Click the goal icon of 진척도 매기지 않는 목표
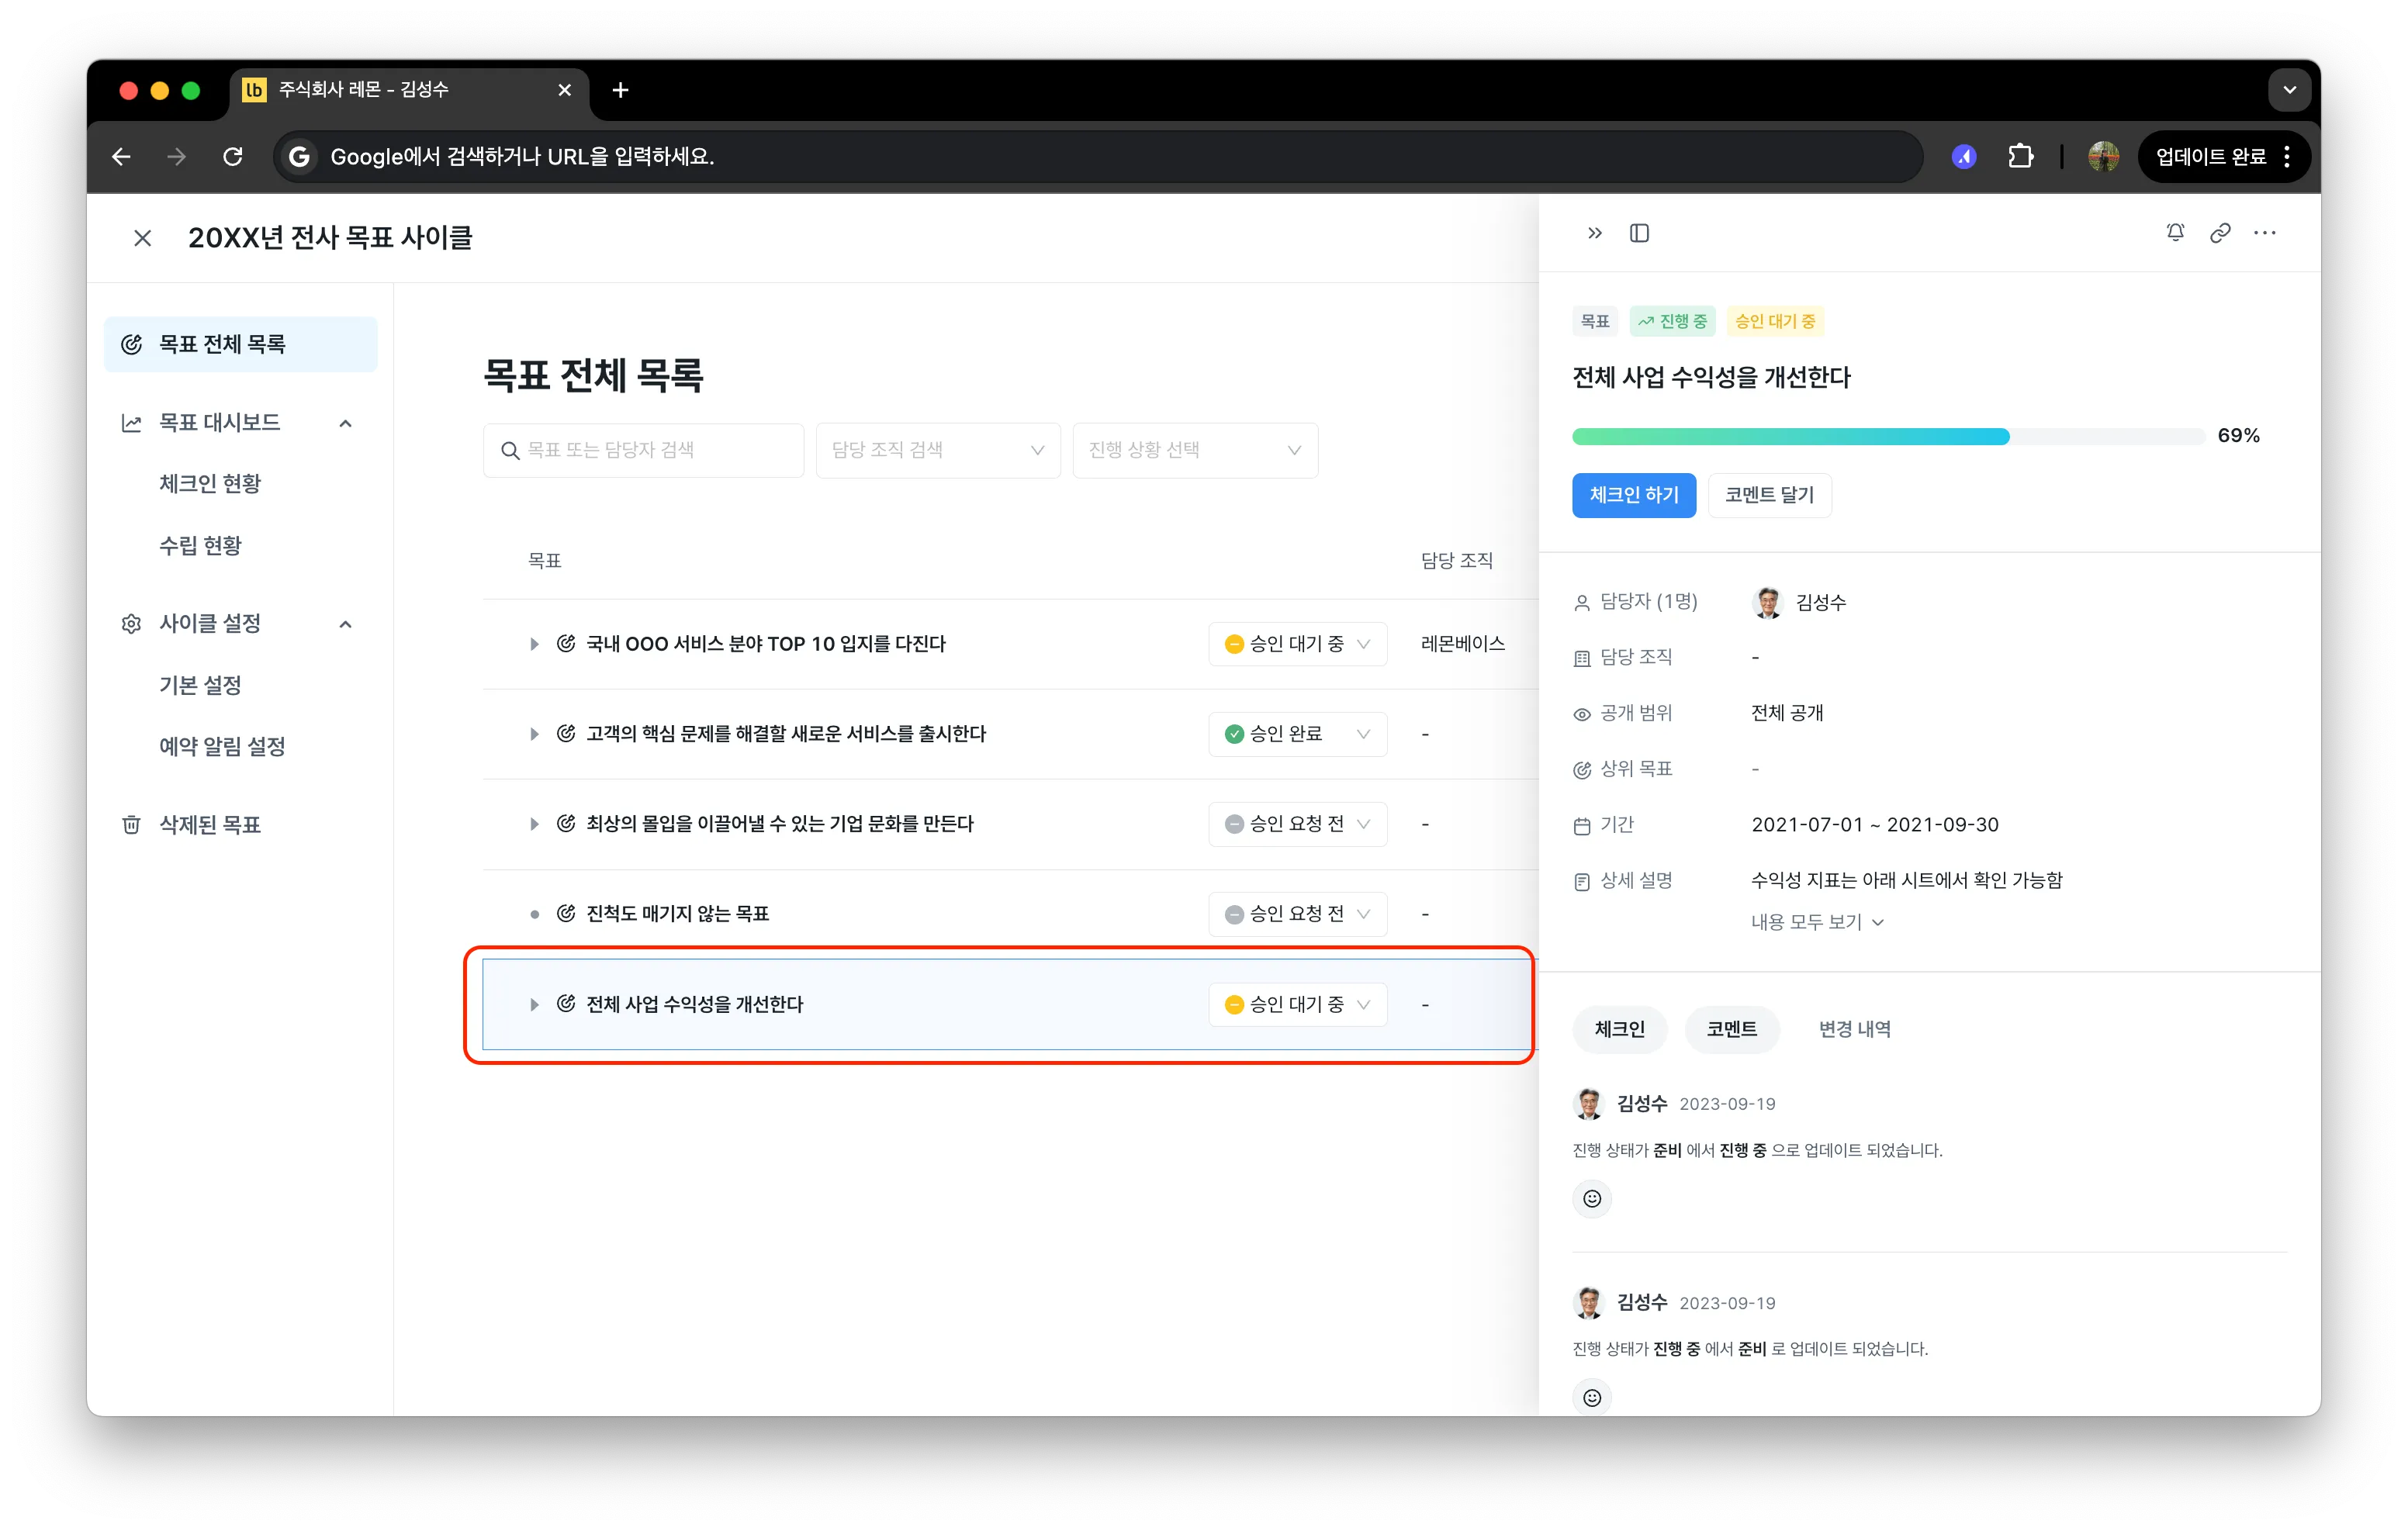 pos(566,913)
